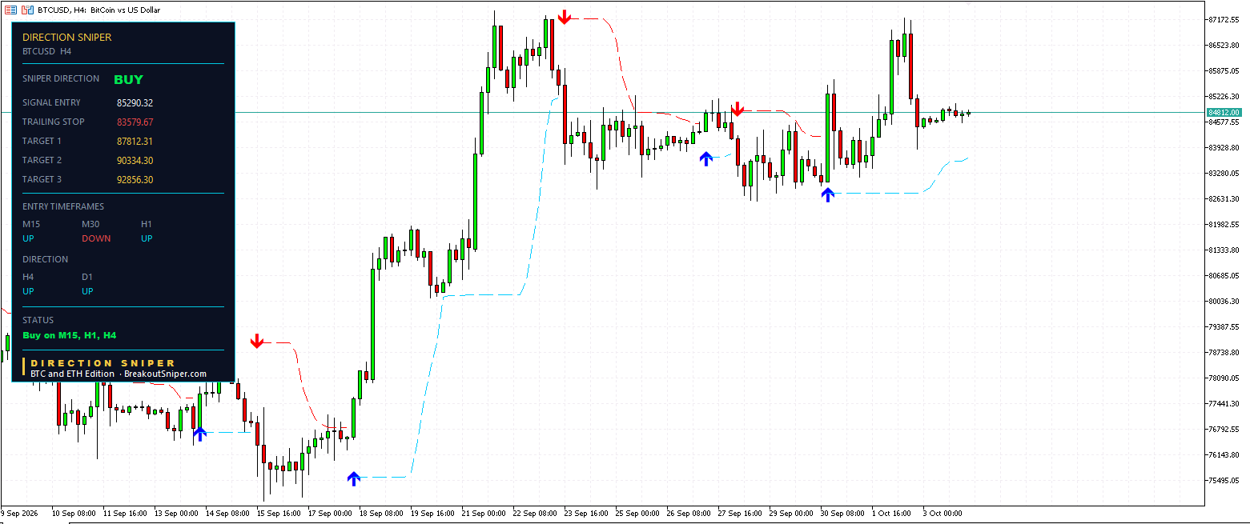Select the blue buy arrow above 18 Sep
The height and width of the screenshot is (524, 1250).
(354, 478)
